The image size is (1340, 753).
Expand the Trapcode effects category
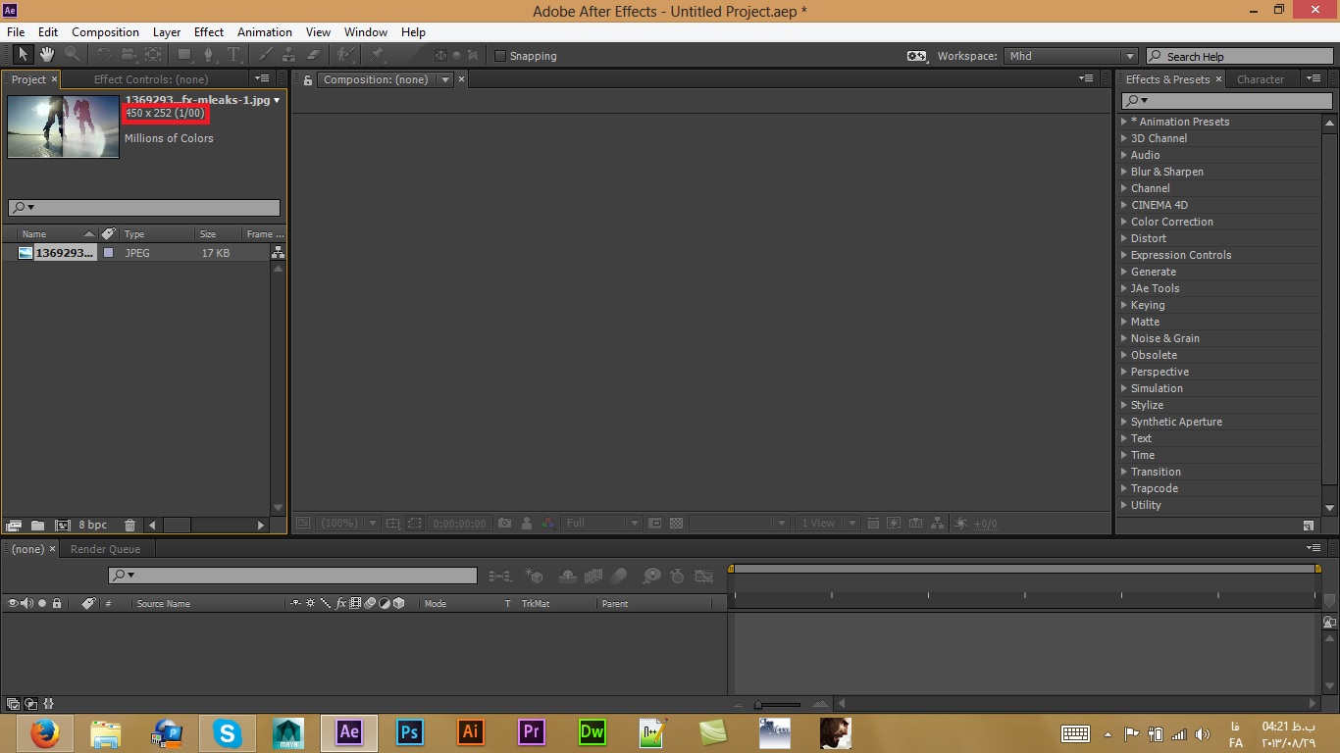1125,488
